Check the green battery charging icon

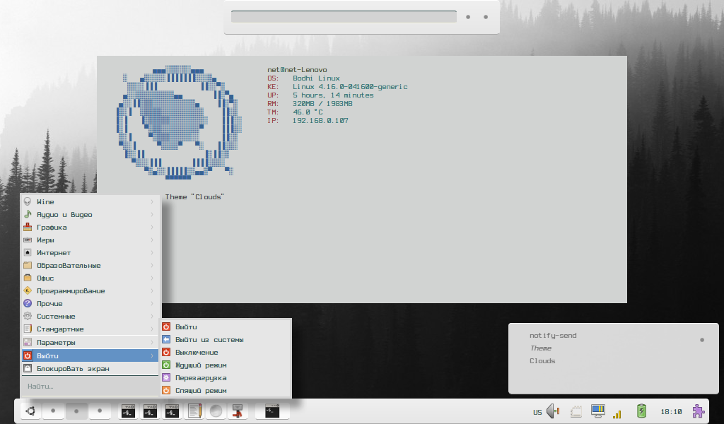(641, 411)
